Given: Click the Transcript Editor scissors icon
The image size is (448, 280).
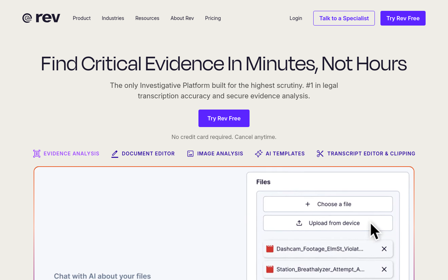Looking at the screenshot, I should 320,154.
